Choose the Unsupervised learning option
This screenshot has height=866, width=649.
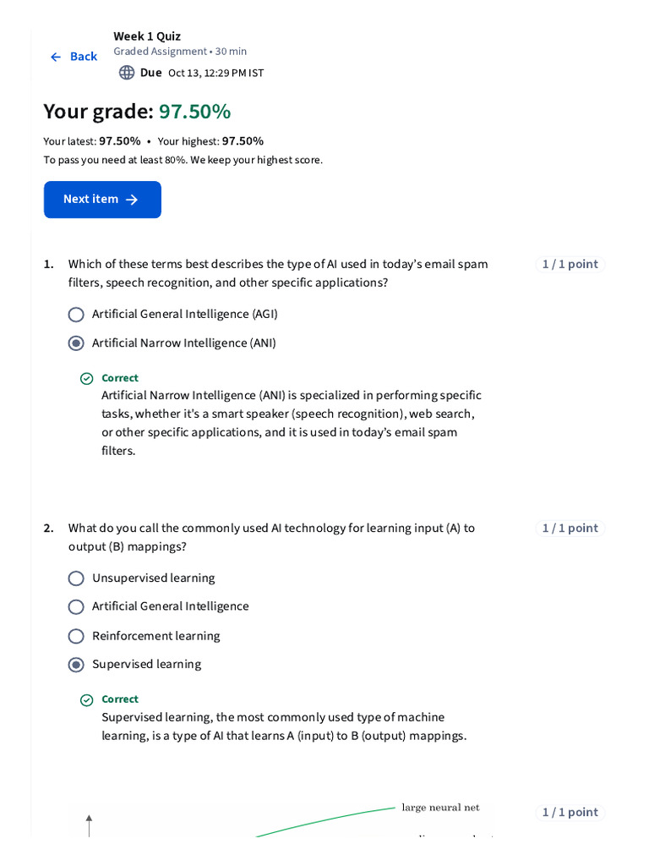click(76, 578)
